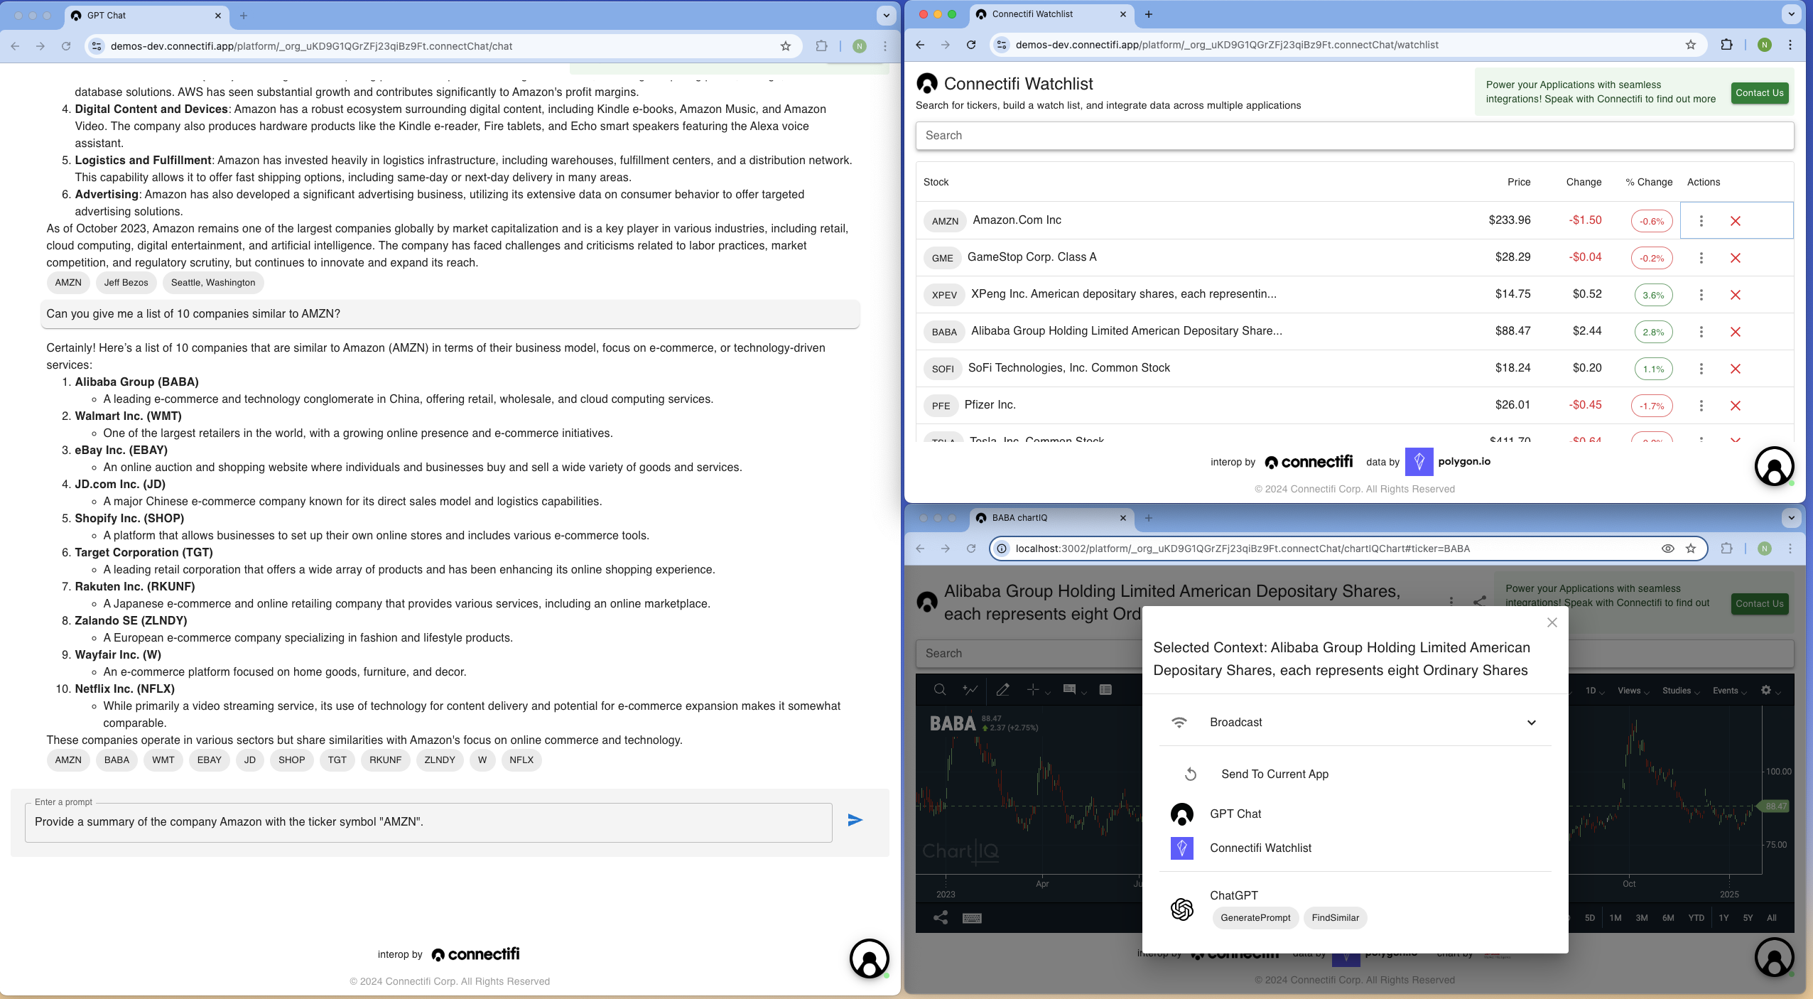Screen dimensions: 1813x999
Task: Switch to the Connectifi Watchlist browser tab
Action: [x=1052, y=13]
